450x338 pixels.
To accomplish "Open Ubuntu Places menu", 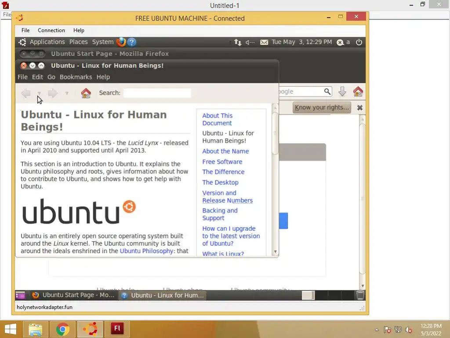I will [78, 42].
